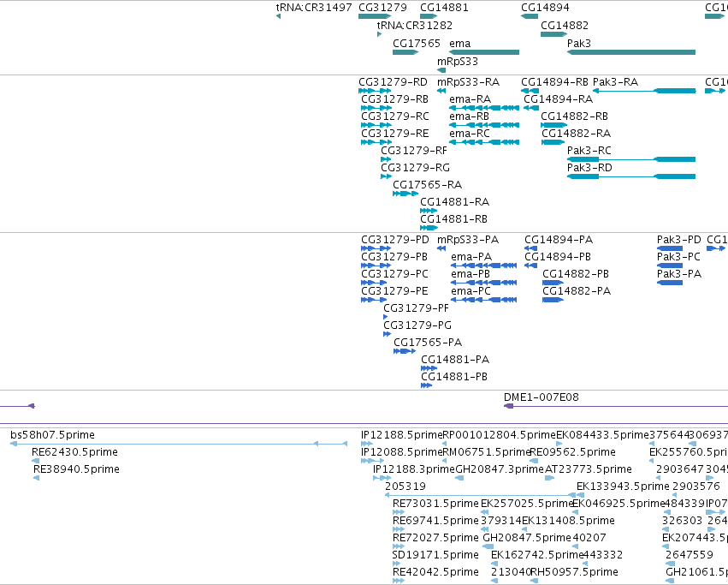
Task: Select EST RE62430.5prime
Action: point(74,452)
